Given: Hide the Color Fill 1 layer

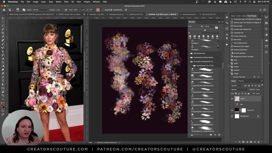Looking at the screenshot, I should click(x=232, y=110).
